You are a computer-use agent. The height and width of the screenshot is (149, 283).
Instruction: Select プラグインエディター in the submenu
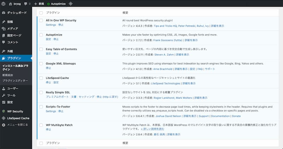15,81
